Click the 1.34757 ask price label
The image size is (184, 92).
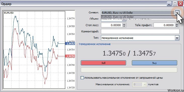70,43
